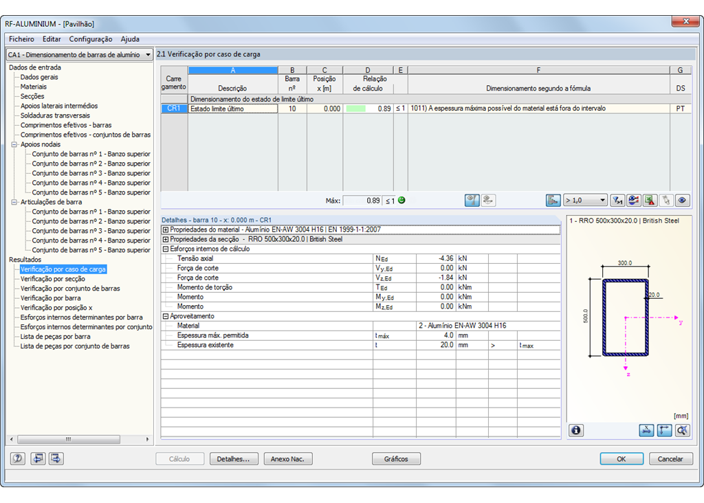Toggle the result diagram view icon beside Máx

(x=472, y=201)
